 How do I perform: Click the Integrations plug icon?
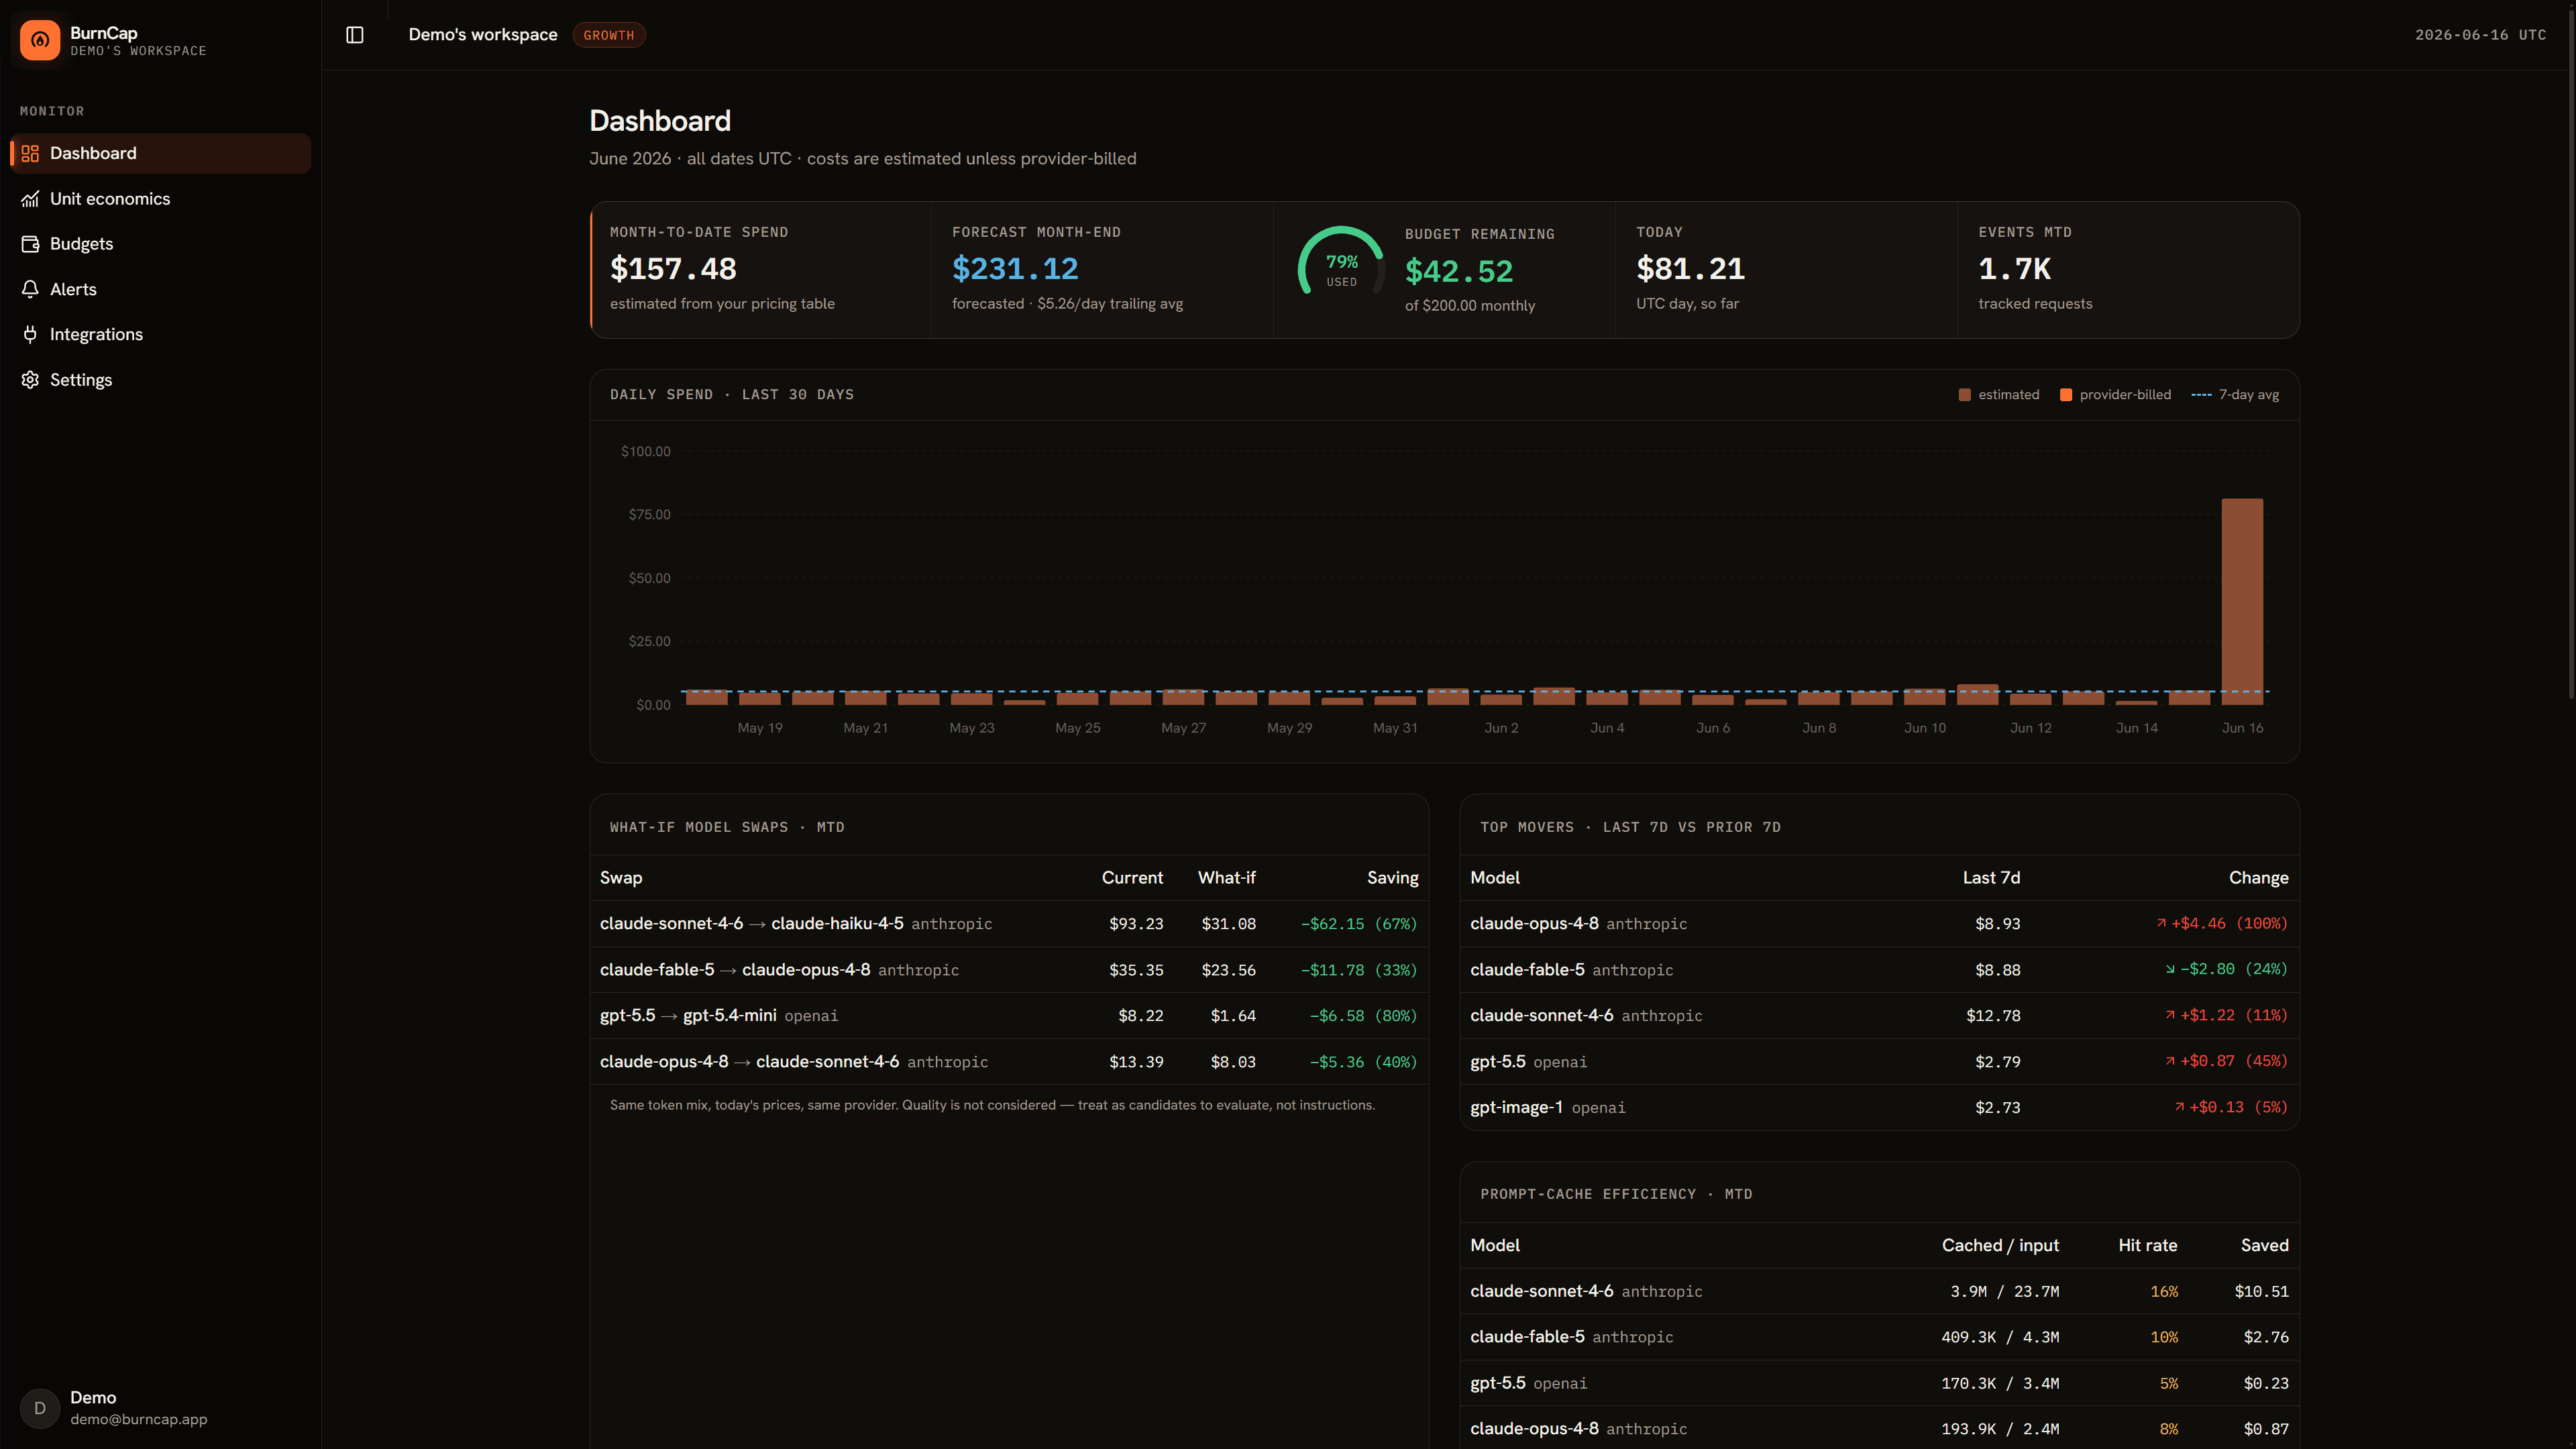coord(30,334)
